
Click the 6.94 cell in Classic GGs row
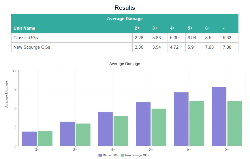192,38
